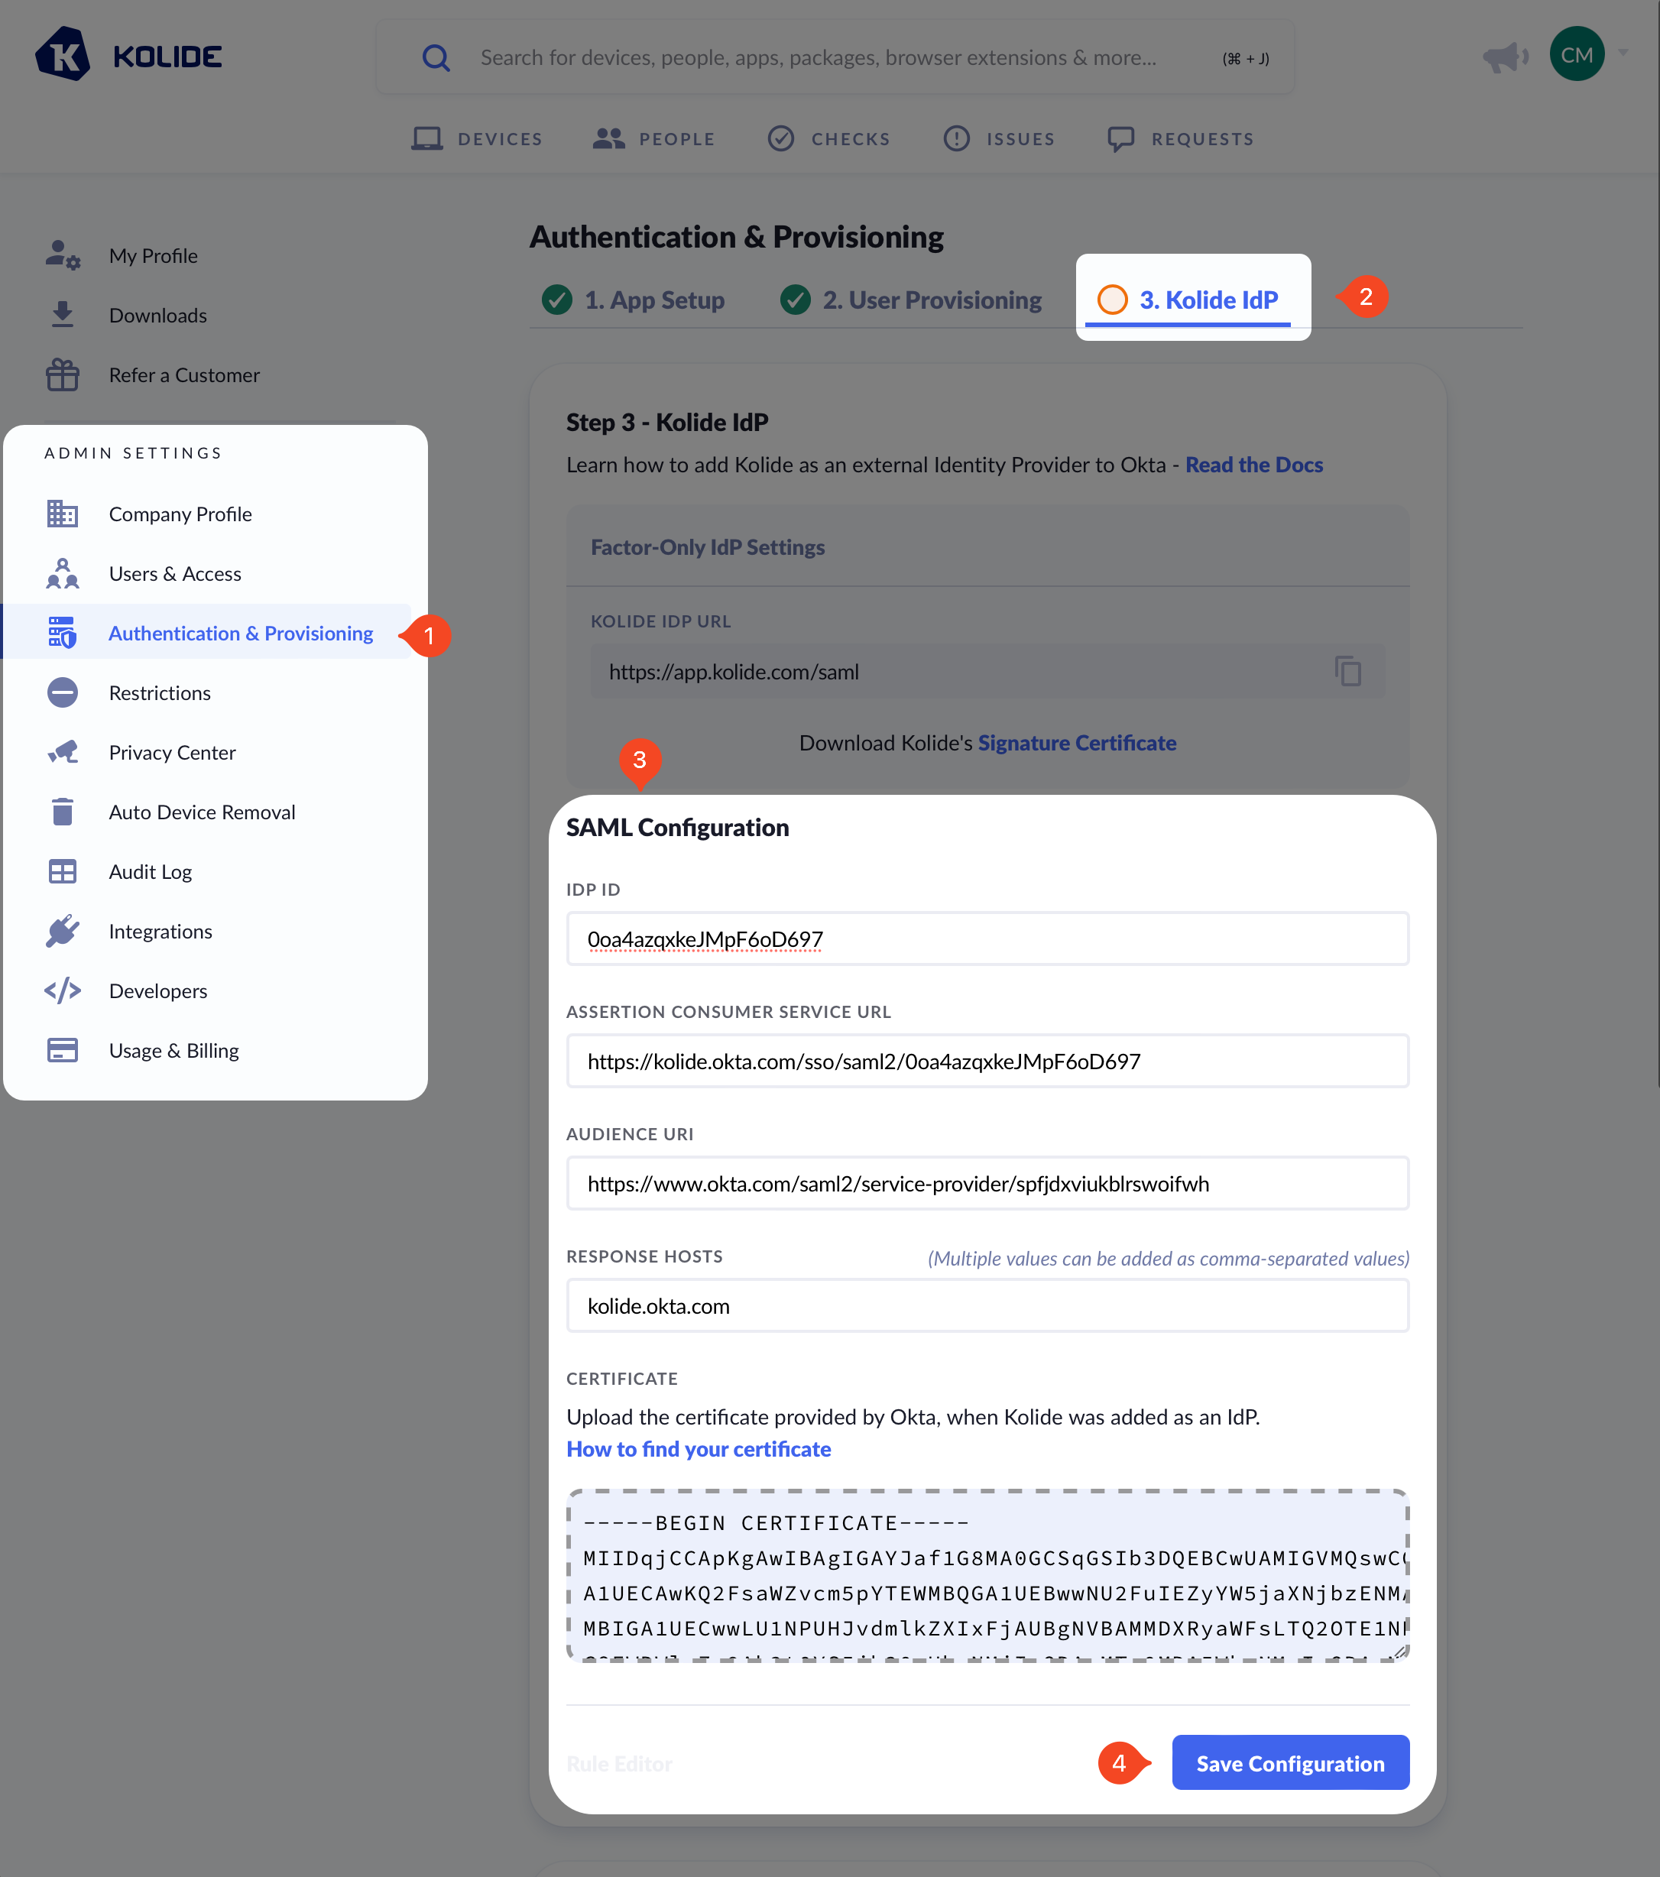Open Integrations settings

[160, 932]
